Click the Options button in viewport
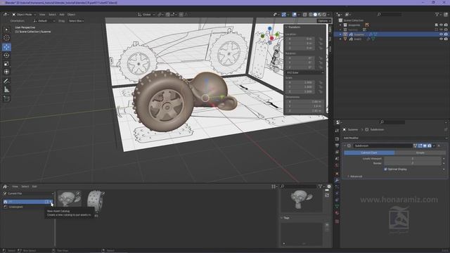Image resolution: width=450 pixels, height=253 pixels. (x=324, y=21)
